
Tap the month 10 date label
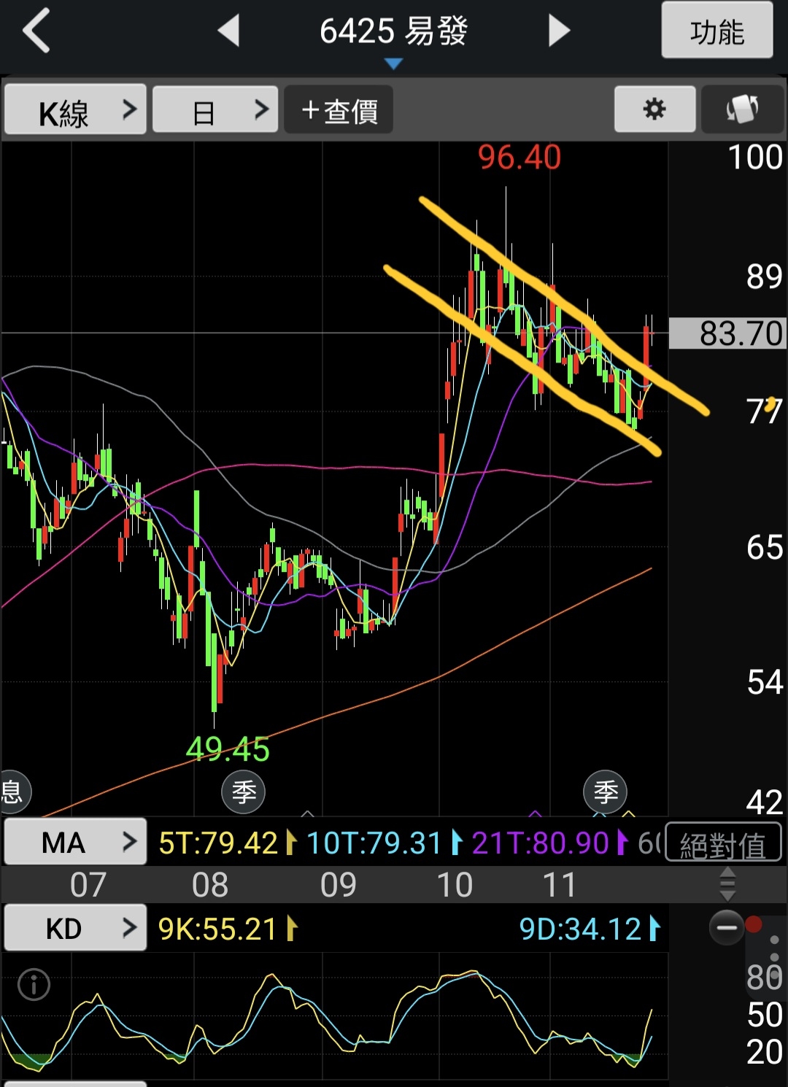click(x=455, y=884)
